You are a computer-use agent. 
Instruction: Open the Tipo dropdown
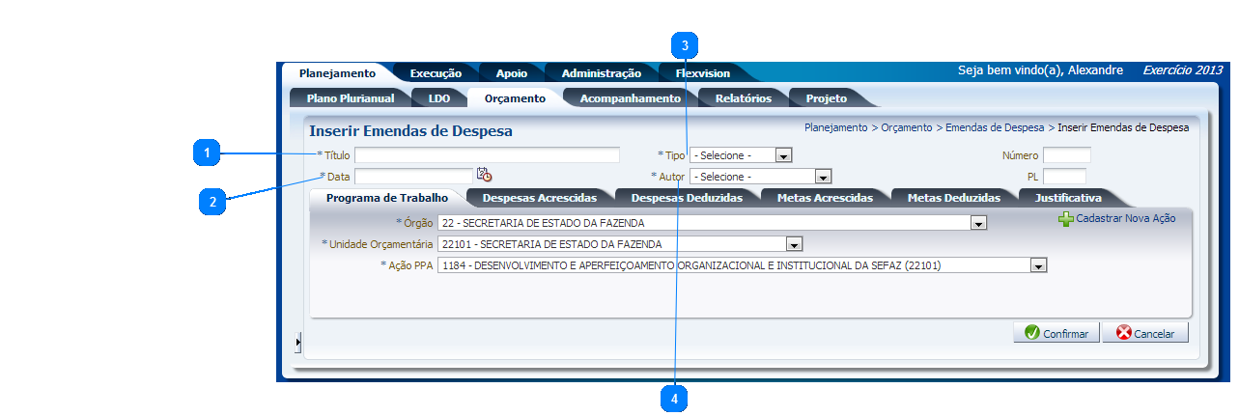click(x=783, y=155)
